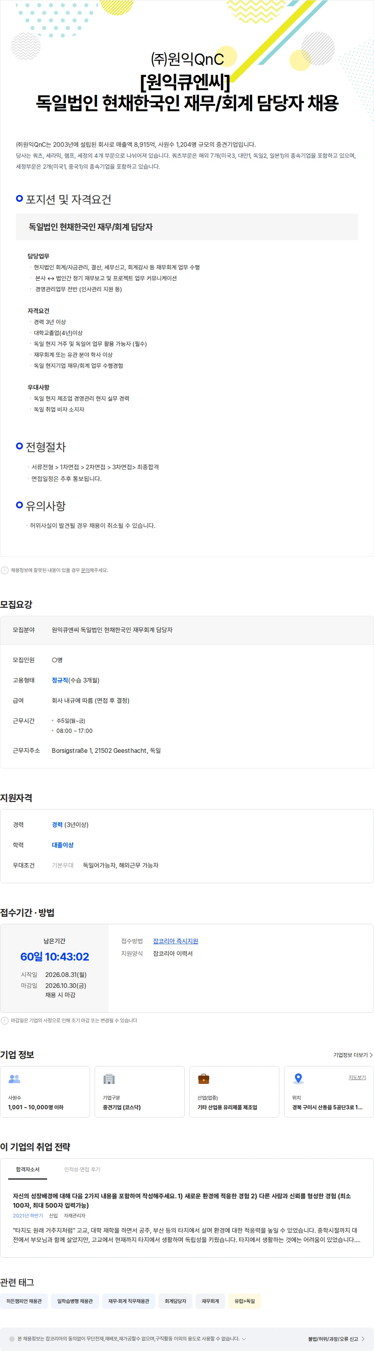Open 잡코리아 즉시지원 application link
This screenshot has height=1351, width=374.
[x=175, y=941]
